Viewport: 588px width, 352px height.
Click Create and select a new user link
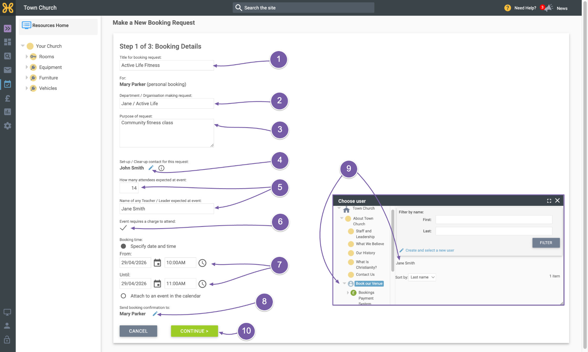[430, 250]
